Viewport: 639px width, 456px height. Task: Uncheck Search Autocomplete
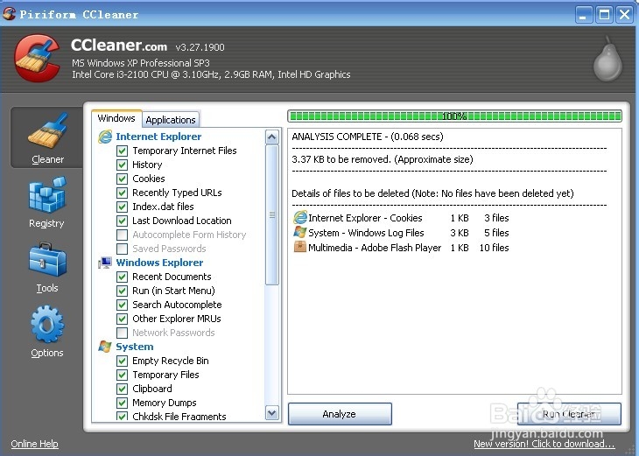(122, 305)
